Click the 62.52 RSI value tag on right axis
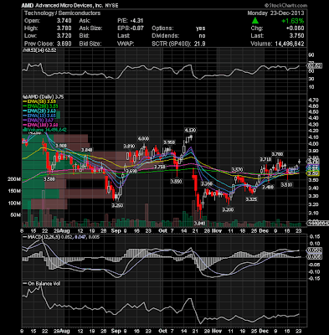Viewport: 329px width, 335px height. coord(315,66)
